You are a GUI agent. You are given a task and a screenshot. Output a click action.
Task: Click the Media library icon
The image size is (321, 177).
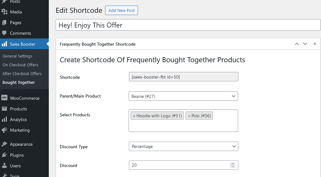pyautogui.click(x=4, y=12)
